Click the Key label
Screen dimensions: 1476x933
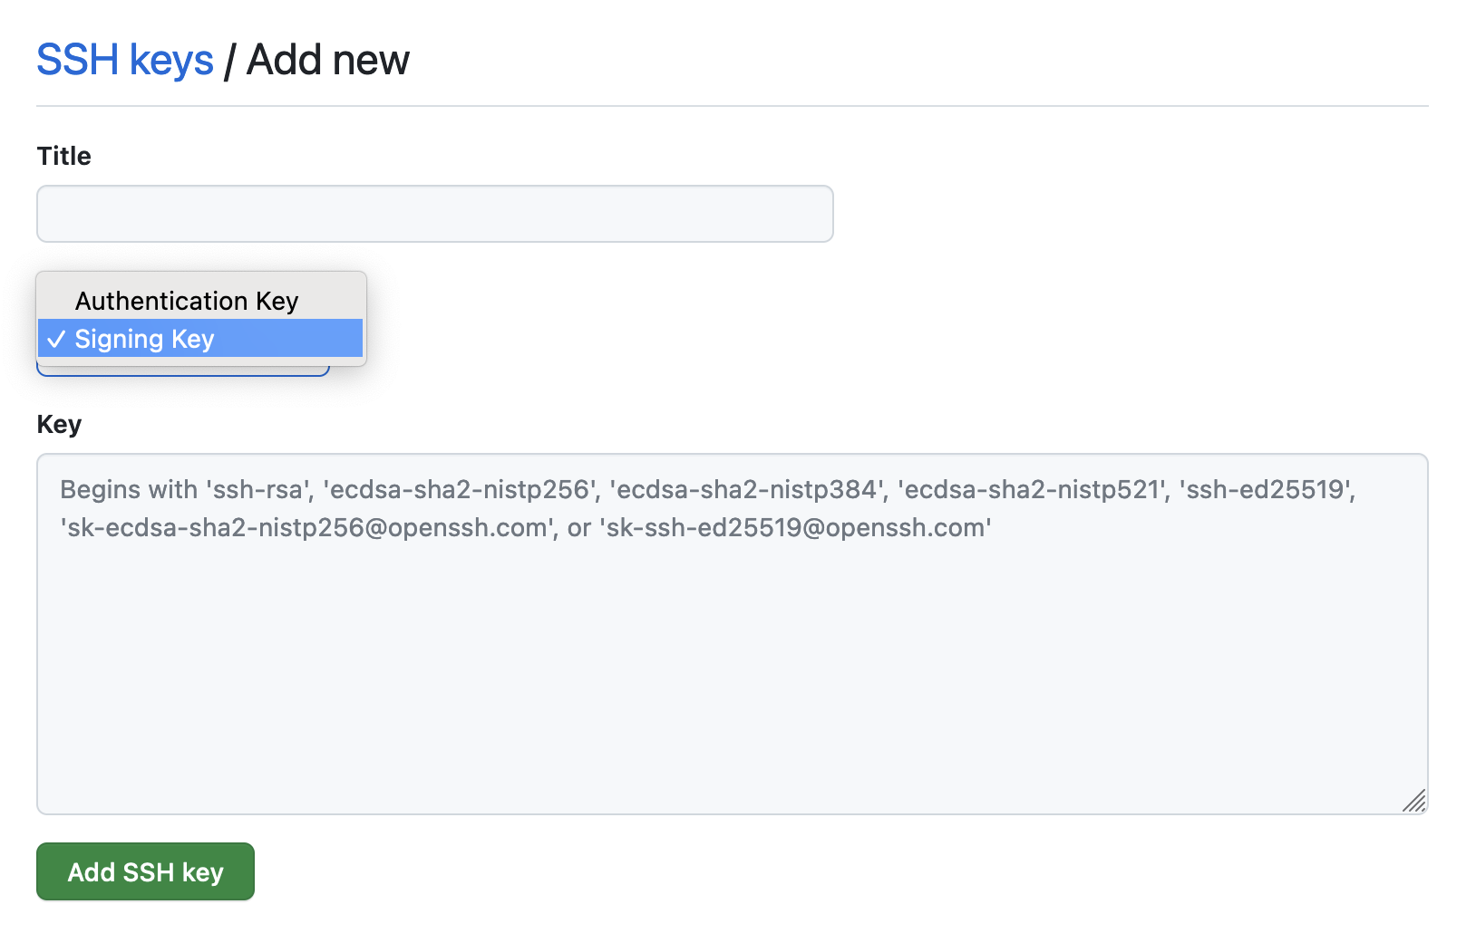pyautogui.click(x=58, y=424)
